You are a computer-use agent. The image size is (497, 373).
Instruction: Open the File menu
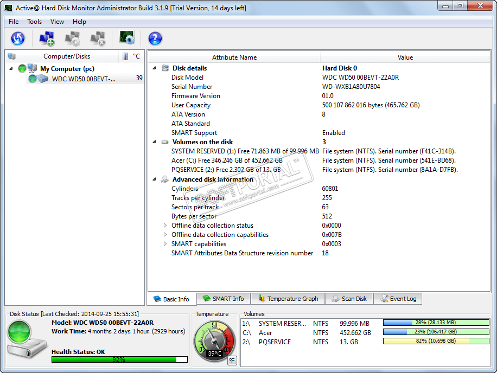14,22
